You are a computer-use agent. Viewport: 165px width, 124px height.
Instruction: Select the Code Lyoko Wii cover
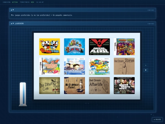[x=75, y=66]
